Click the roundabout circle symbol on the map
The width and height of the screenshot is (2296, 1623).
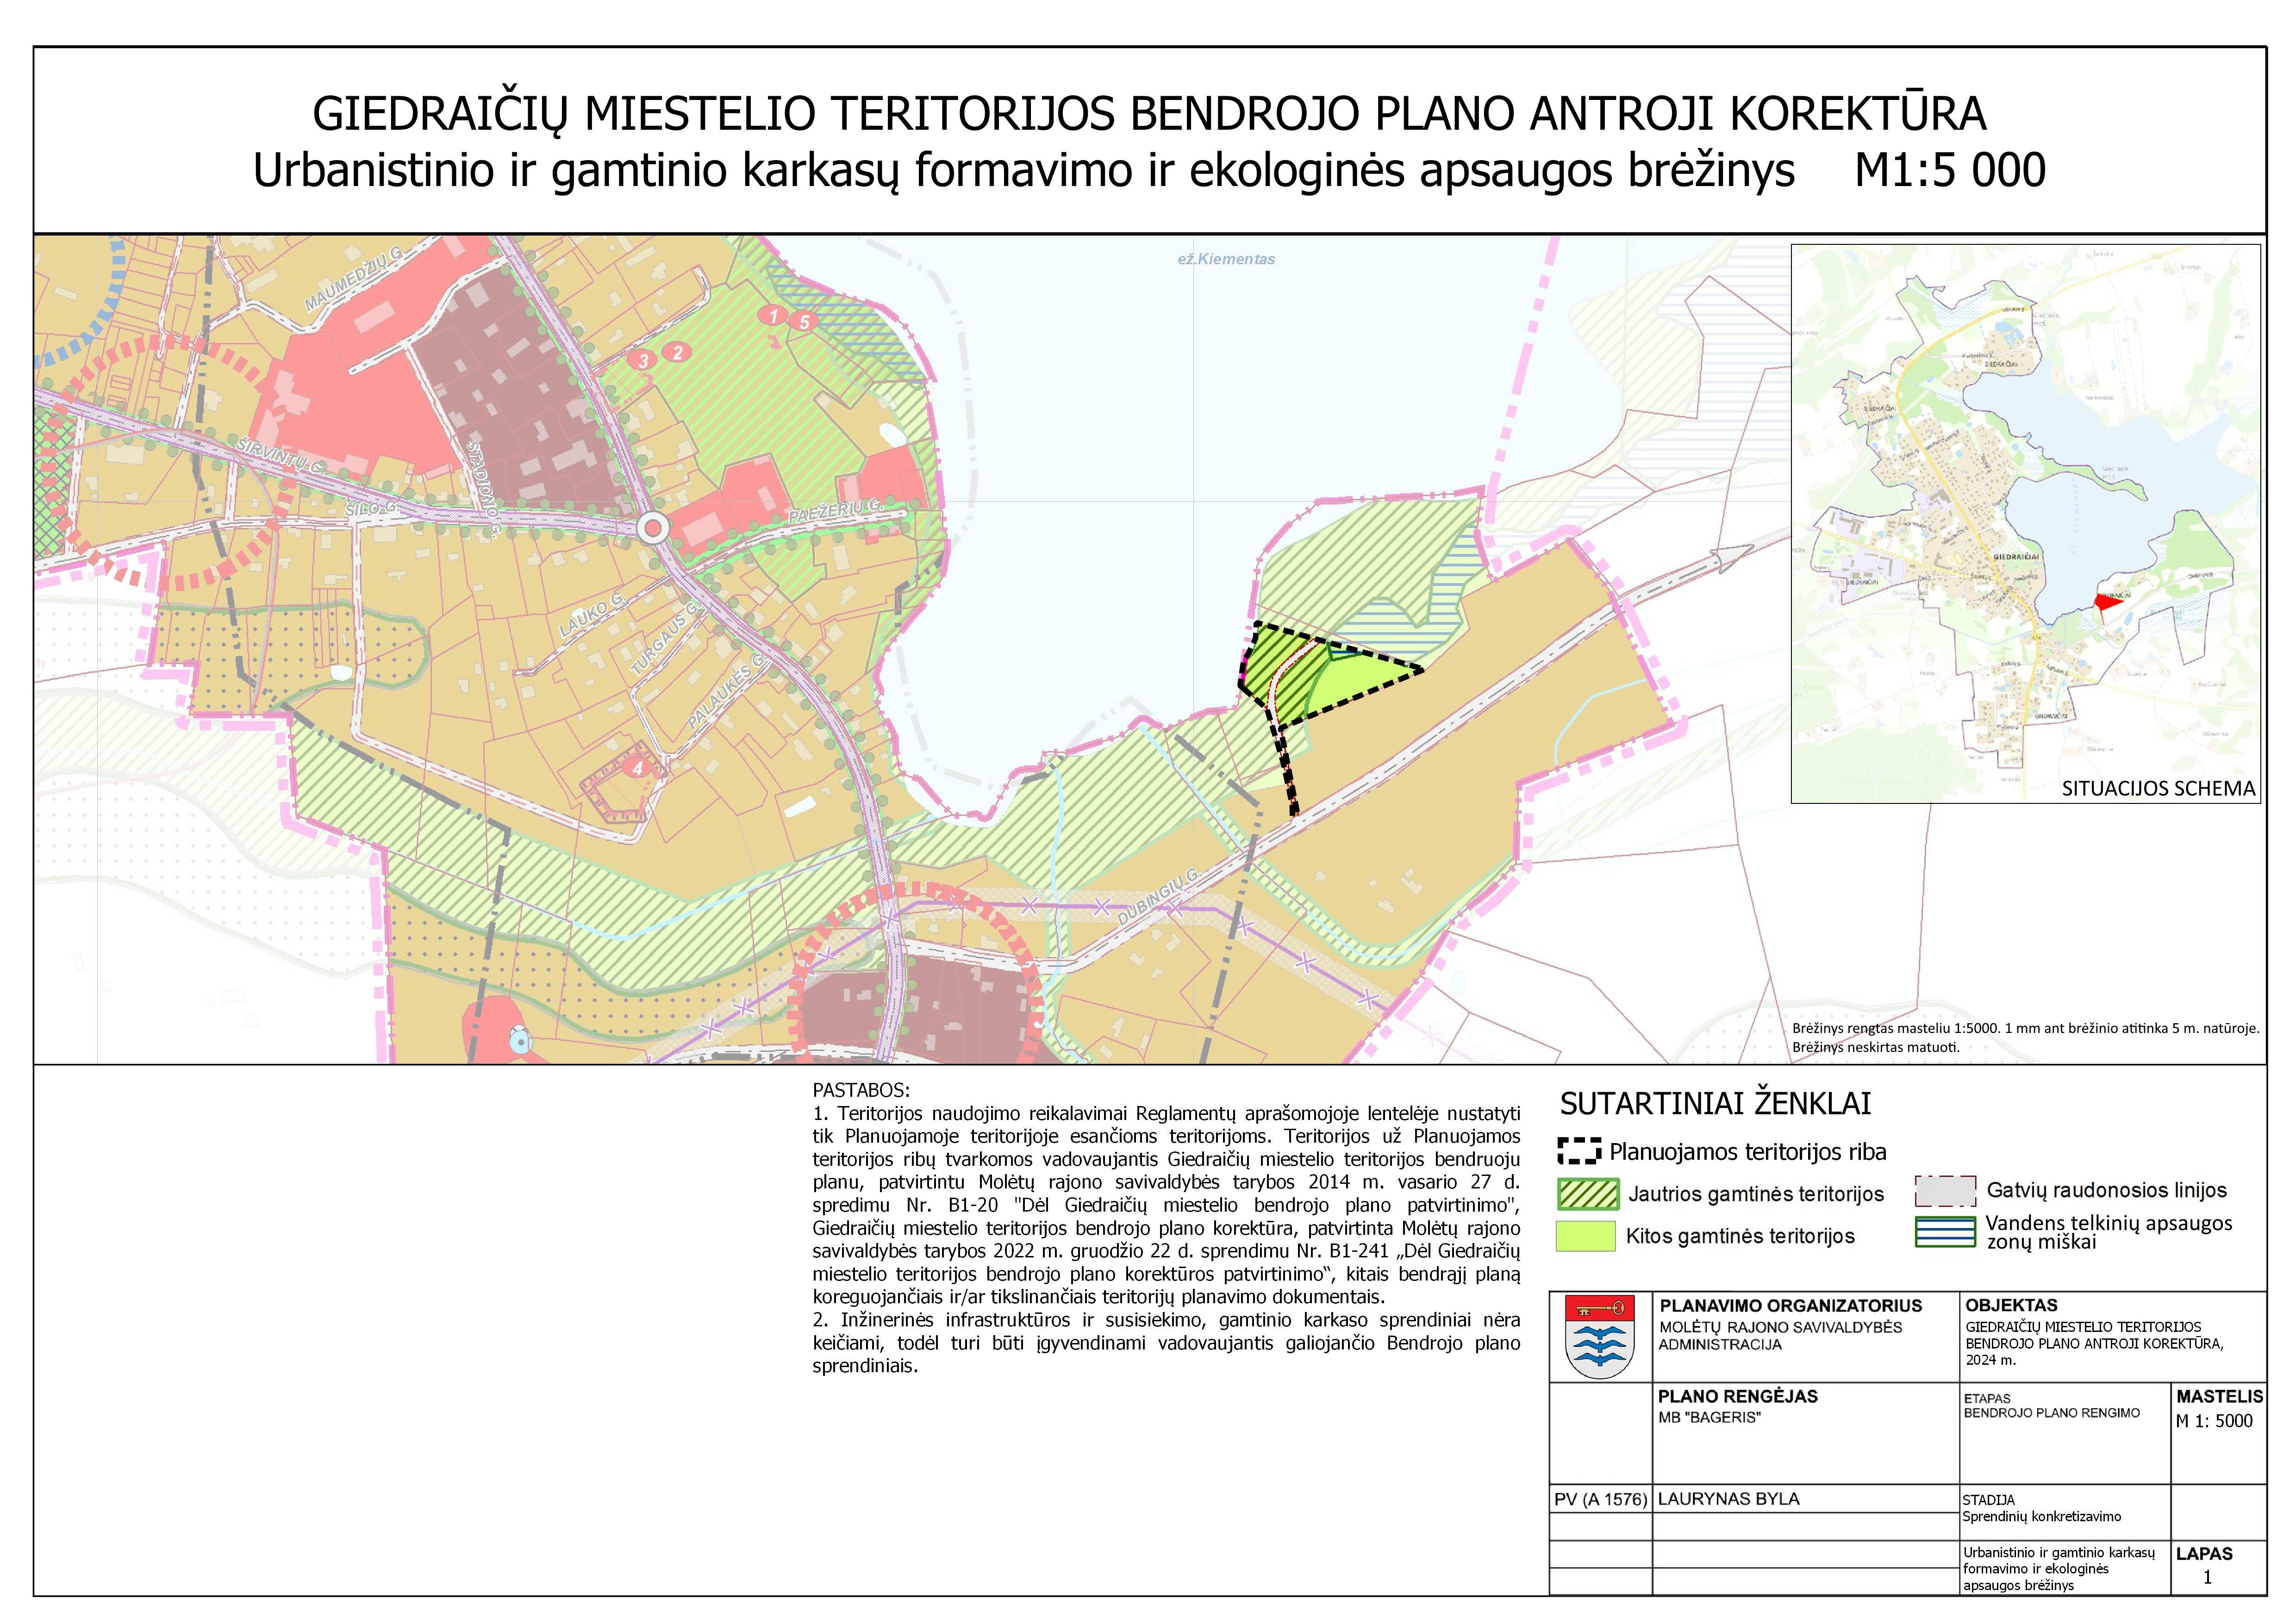pyautogui.click(x=654, y=528)
